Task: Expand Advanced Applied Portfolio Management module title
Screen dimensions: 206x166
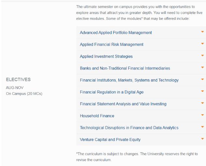Action: (116, 32)
